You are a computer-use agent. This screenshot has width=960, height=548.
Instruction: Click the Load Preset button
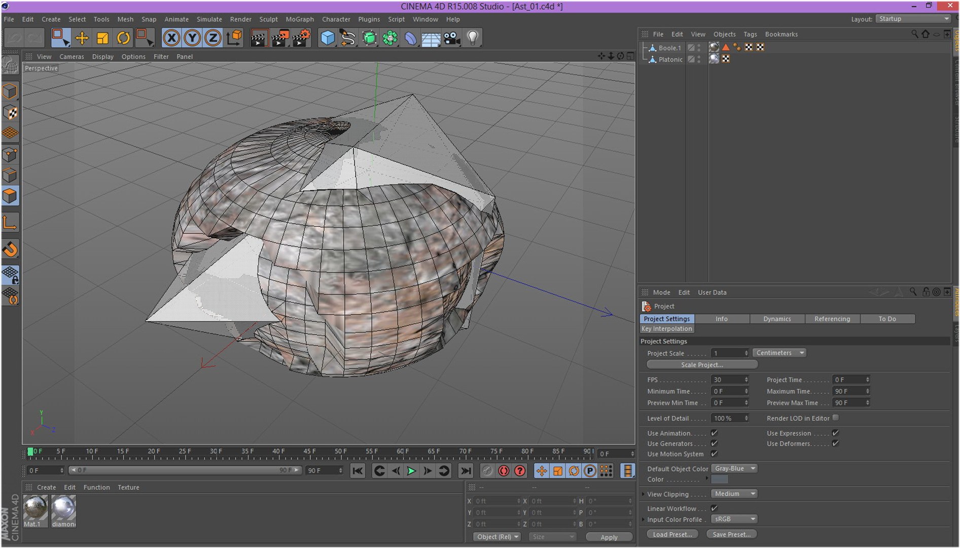(x=672, y=534)
